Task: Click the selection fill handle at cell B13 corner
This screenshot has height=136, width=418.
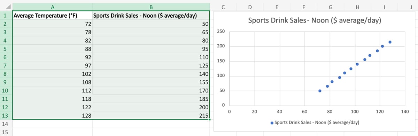Action: [x=210, y=120]
